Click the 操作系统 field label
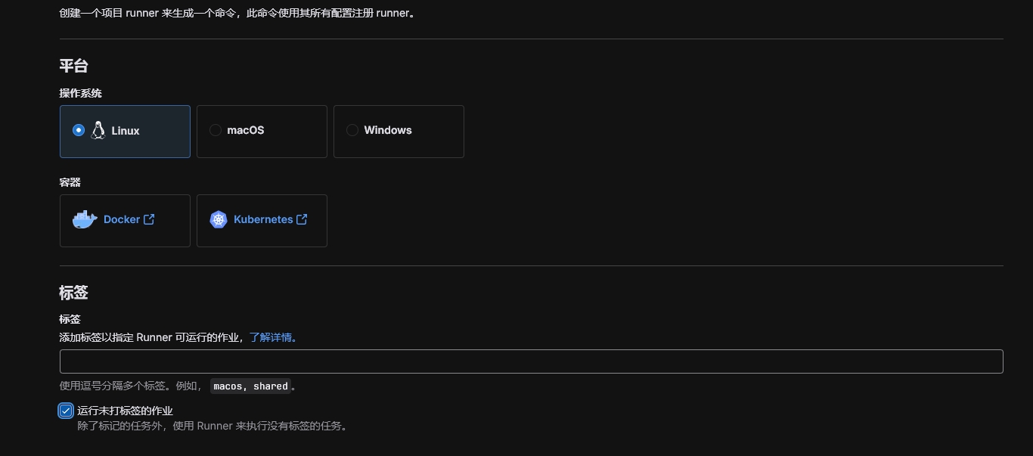This screenshot has height=456, width=1033. coord(80,93)
